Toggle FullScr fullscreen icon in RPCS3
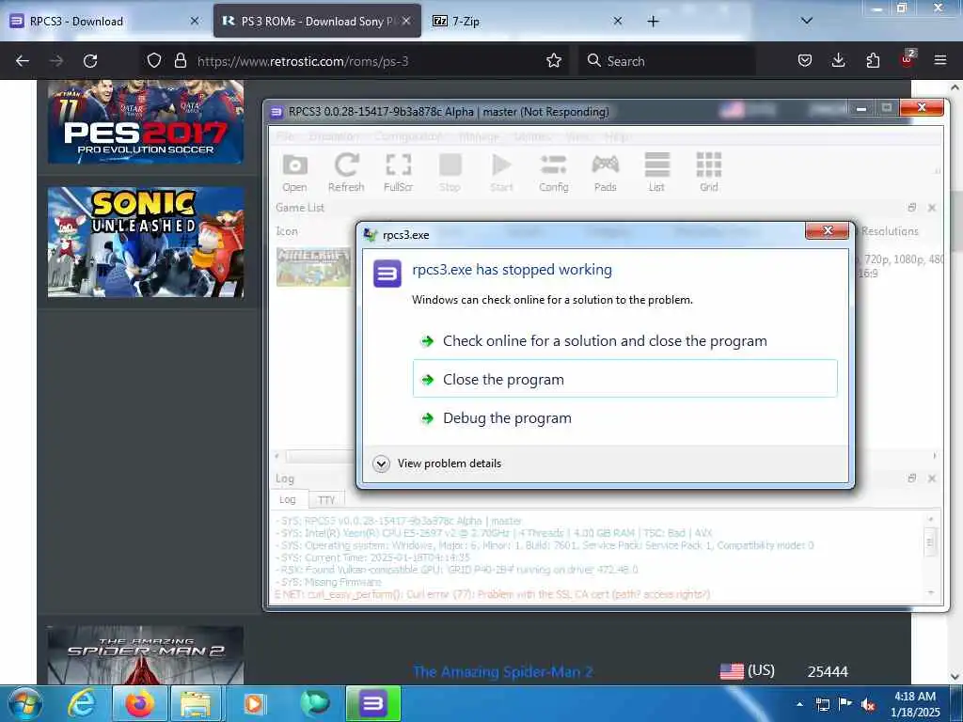963x722 pixels. coord(398,173)
